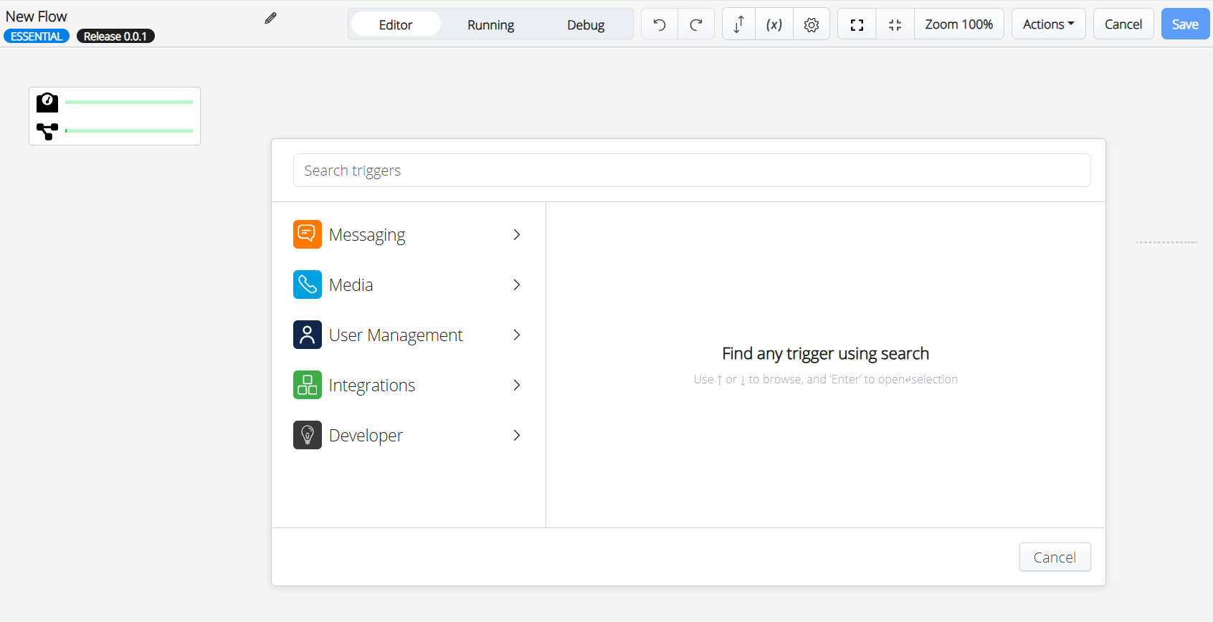
Task: Open the Actions dropdown menu
Action: pos(1048,24)
